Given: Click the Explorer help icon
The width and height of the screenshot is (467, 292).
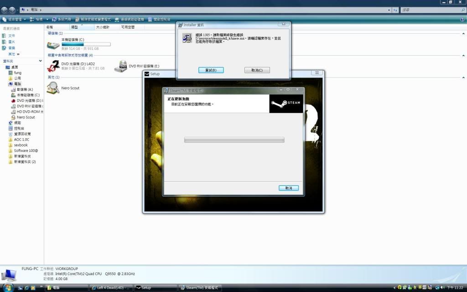Looking at the screenshot, I should [x=462, y=19].
